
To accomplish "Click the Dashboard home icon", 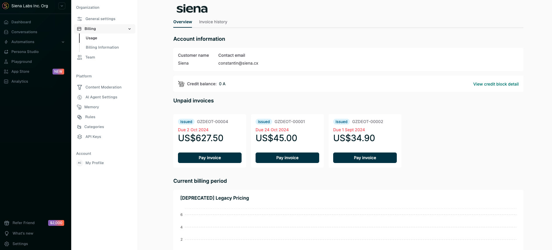I will (6, 22).
